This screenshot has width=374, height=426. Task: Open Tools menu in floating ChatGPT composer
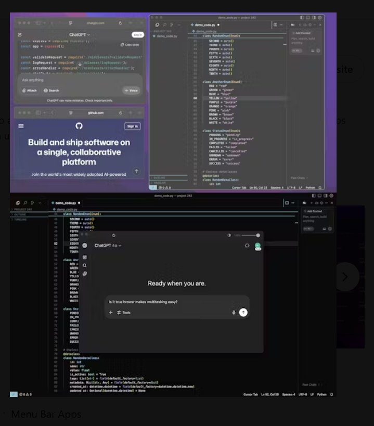[124, 313]
